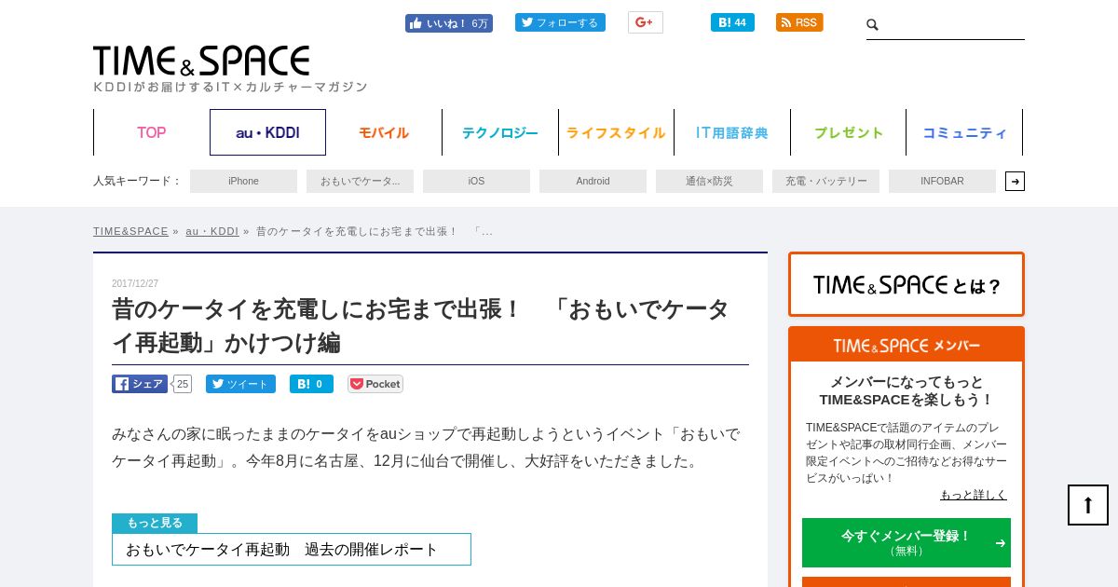Image resolution: width=1118 pixels, height=587 pixels.
Task: Select the au・KDDI navigation tab
Action: 267,132
